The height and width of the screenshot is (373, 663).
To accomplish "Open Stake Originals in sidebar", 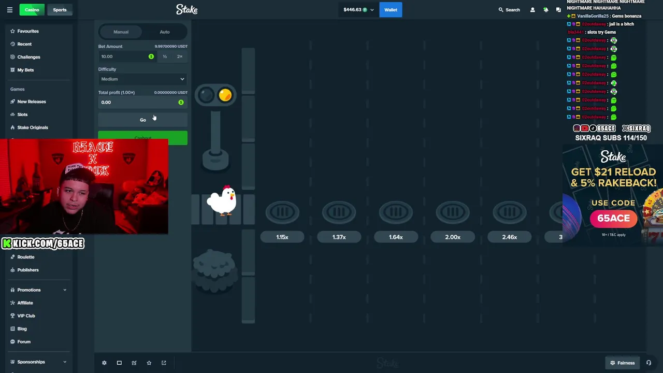I will (x=33, y=127).
